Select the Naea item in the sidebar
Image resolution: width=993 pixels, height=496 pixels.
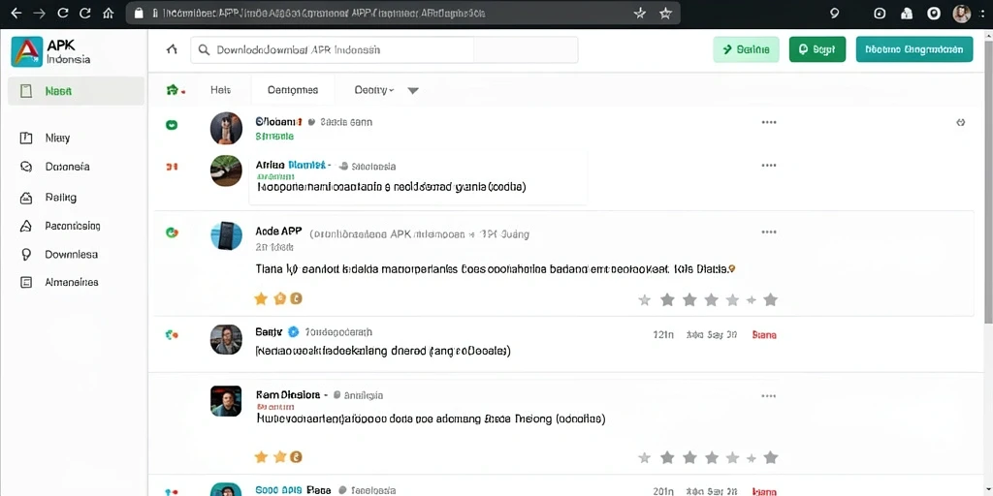(x=76, y=91)
